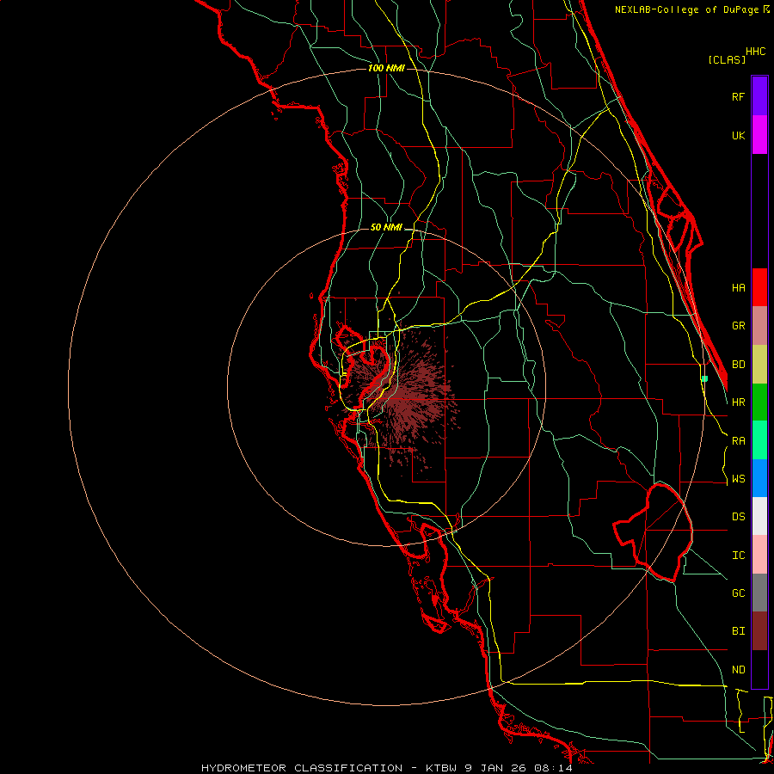Screen dimensions: 774x774
Task: Click the RF purple legend color swatch
Action: [x=759, y=96]
